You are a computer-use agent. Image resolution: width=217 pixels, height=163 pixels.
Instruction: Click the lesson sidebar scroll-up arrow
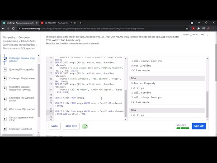click(38, 56)
